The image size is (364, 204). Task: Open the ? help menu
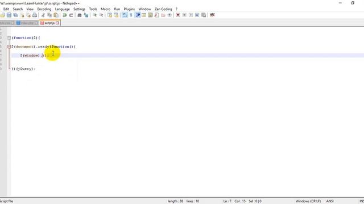[176, 9]
